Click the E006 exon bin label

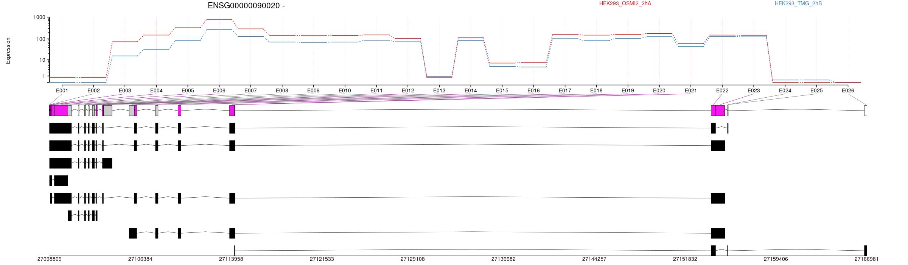tap(219, 90)
